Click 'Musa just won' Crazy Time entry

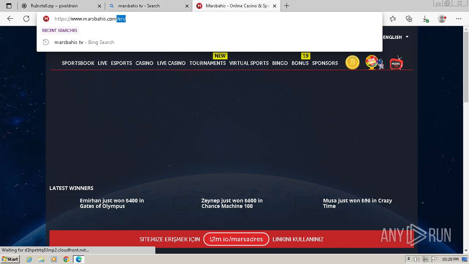tap(358, 203)
